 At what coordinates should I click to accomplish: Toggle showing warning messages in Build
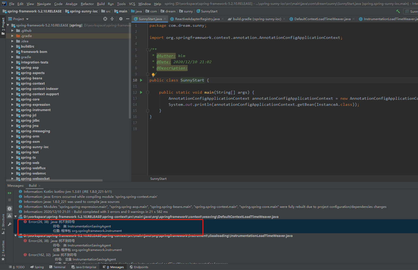(10, 216)
